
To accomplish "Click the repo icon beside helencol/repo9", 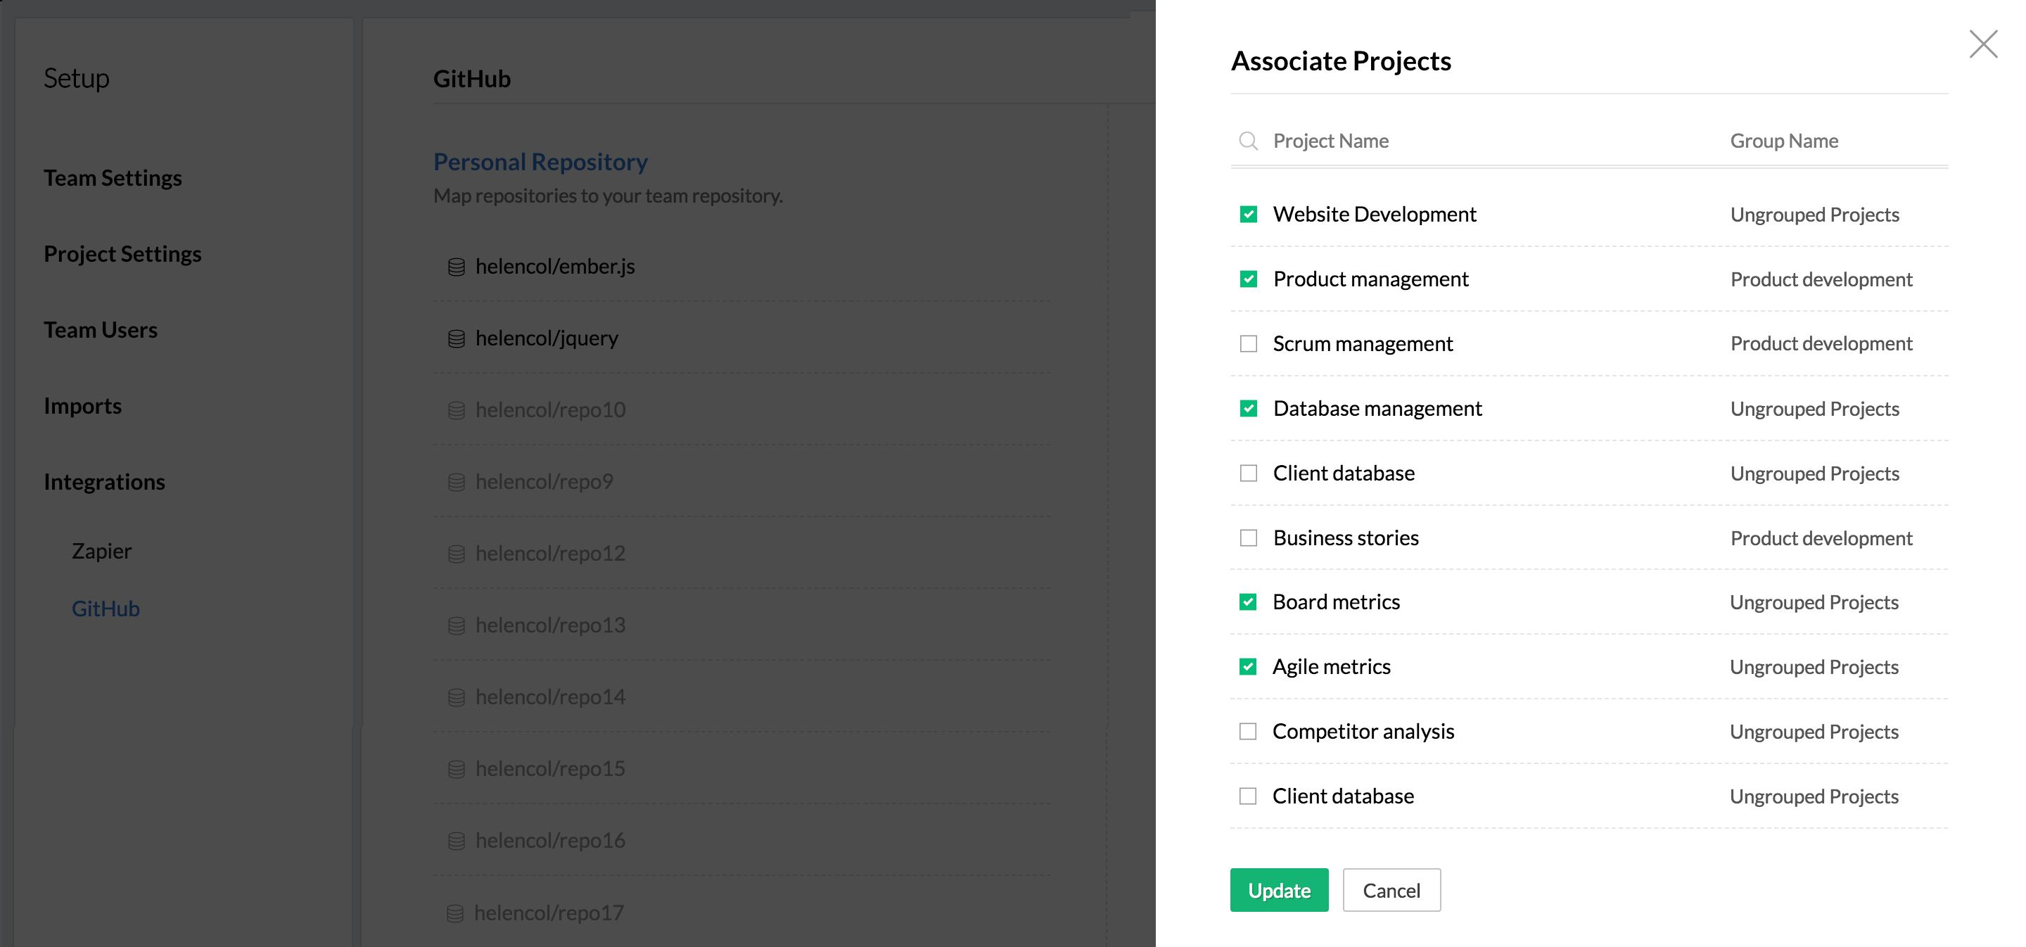I will click(456, 482).
